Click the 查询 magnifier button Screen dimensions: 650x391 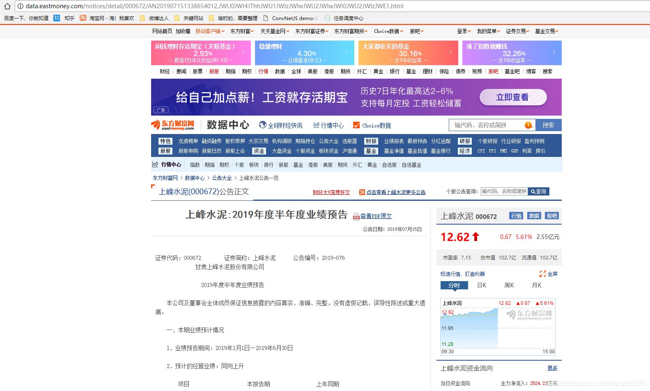(x=538, y=191)
